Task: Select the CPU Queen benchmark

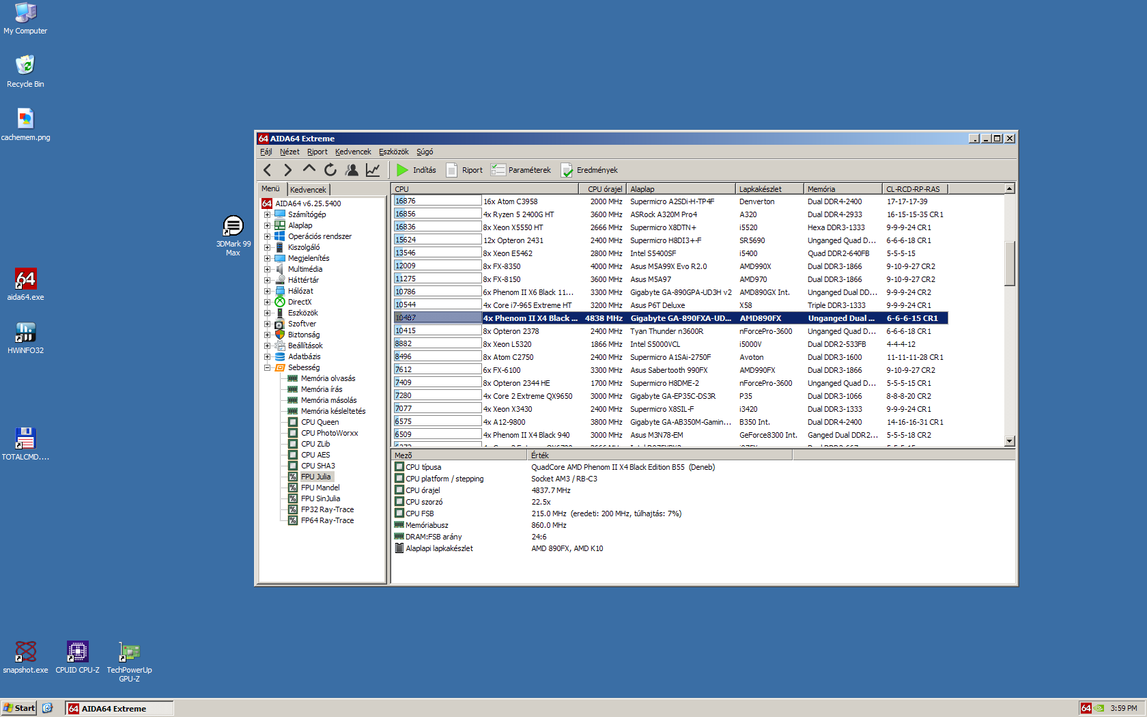Action: [320, 422]
